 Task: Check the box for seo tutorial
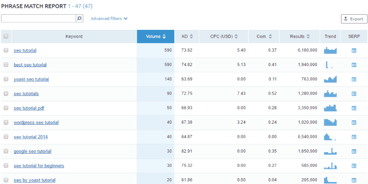point(6,50)
